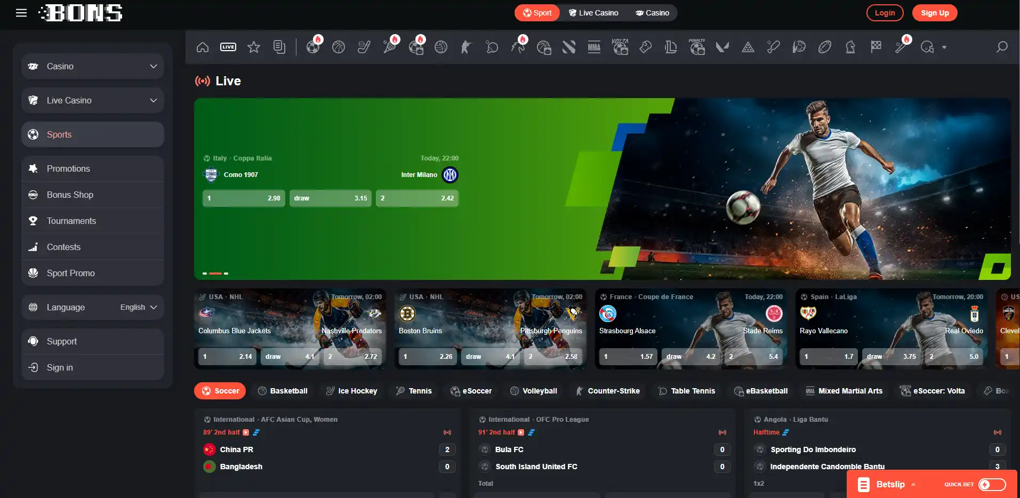Open the Columbus Blue Jackets vs Nashville Predators card
Viewport: 1020px width, 498px height.
290,329
